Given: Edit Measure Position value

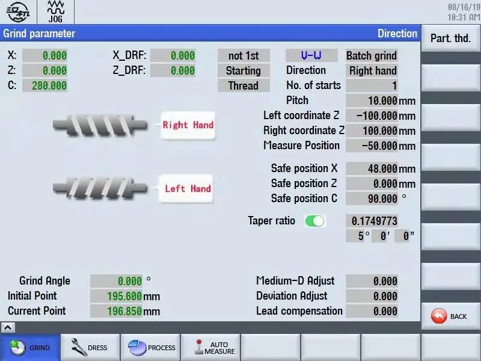Looking at the screenshot, I should pyautogui.click(x=372, y=146).
